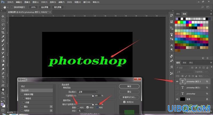Select the Horizontal Type tool
213x115 pixels.
[x=3, y=77]
